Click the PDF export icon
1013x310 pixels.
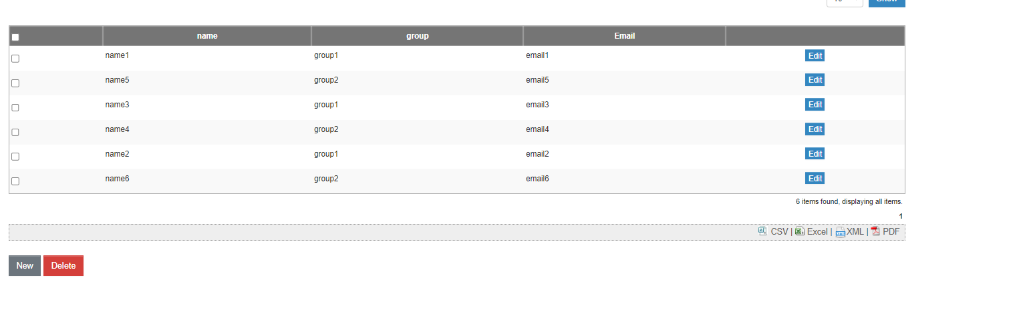(875, 231)
